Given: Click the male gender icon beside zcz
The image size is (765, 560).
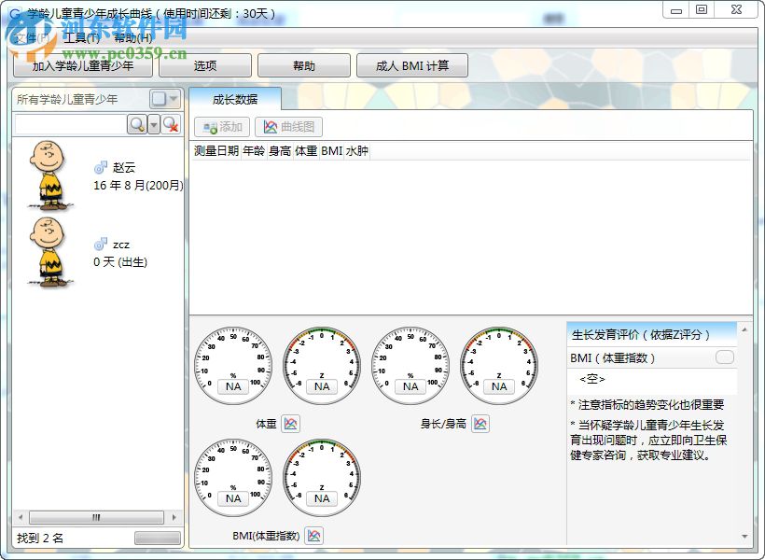Looking at the screenshot, I should (101, 245).
